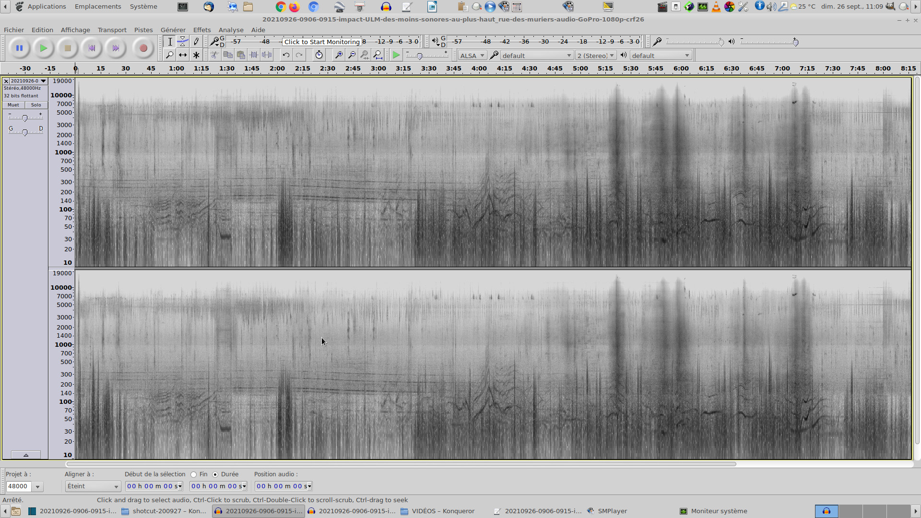Click the project rate 48000 field
This screenshot has height=518, width=921.
click(x=19, y=486)
